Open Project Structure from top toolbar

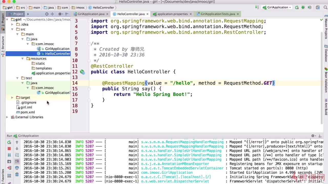pyautogui.click(x=318, y=7)
